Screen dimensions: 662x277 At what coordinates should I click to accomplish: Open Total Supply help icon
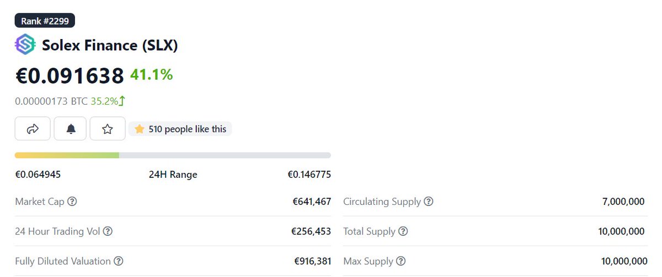click(x=403, y=231)
